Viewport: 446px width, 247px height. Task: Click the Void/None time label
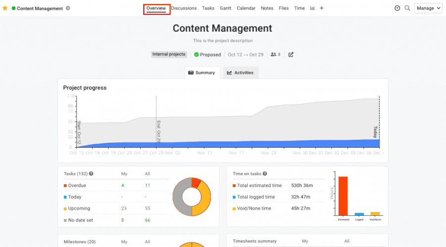pyautogui.click(x=254, y=208)
